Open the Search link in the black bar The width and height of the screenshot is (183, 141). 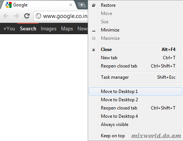28,28
